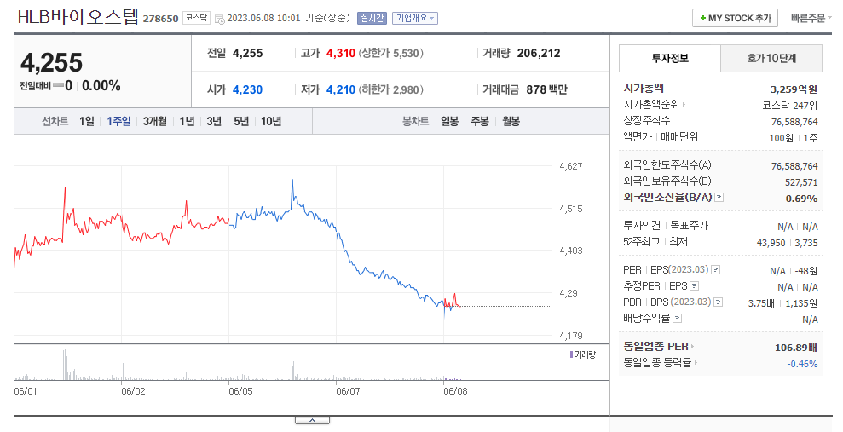
Task: Click the 시가 value 4,230
Action: tap(247, 89)
